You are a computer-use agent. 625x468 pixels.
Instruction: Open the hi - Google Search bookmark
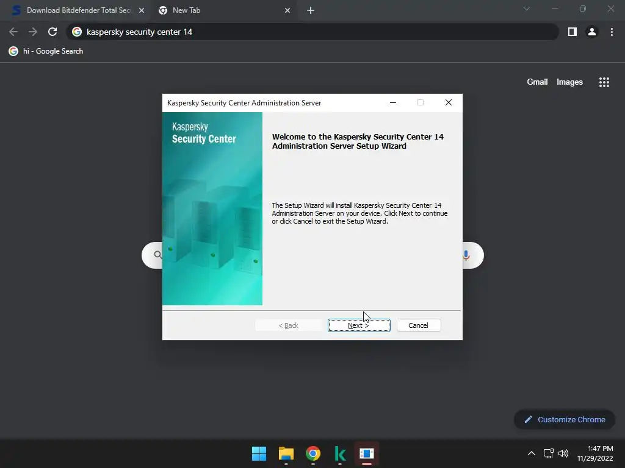46,51
